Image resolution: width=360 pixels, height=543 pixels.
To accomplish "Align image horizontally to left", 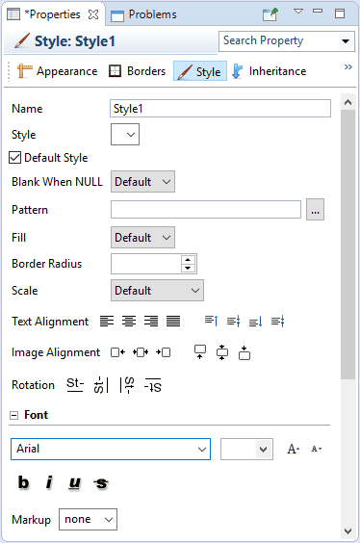I will click(x=117, y=352).
